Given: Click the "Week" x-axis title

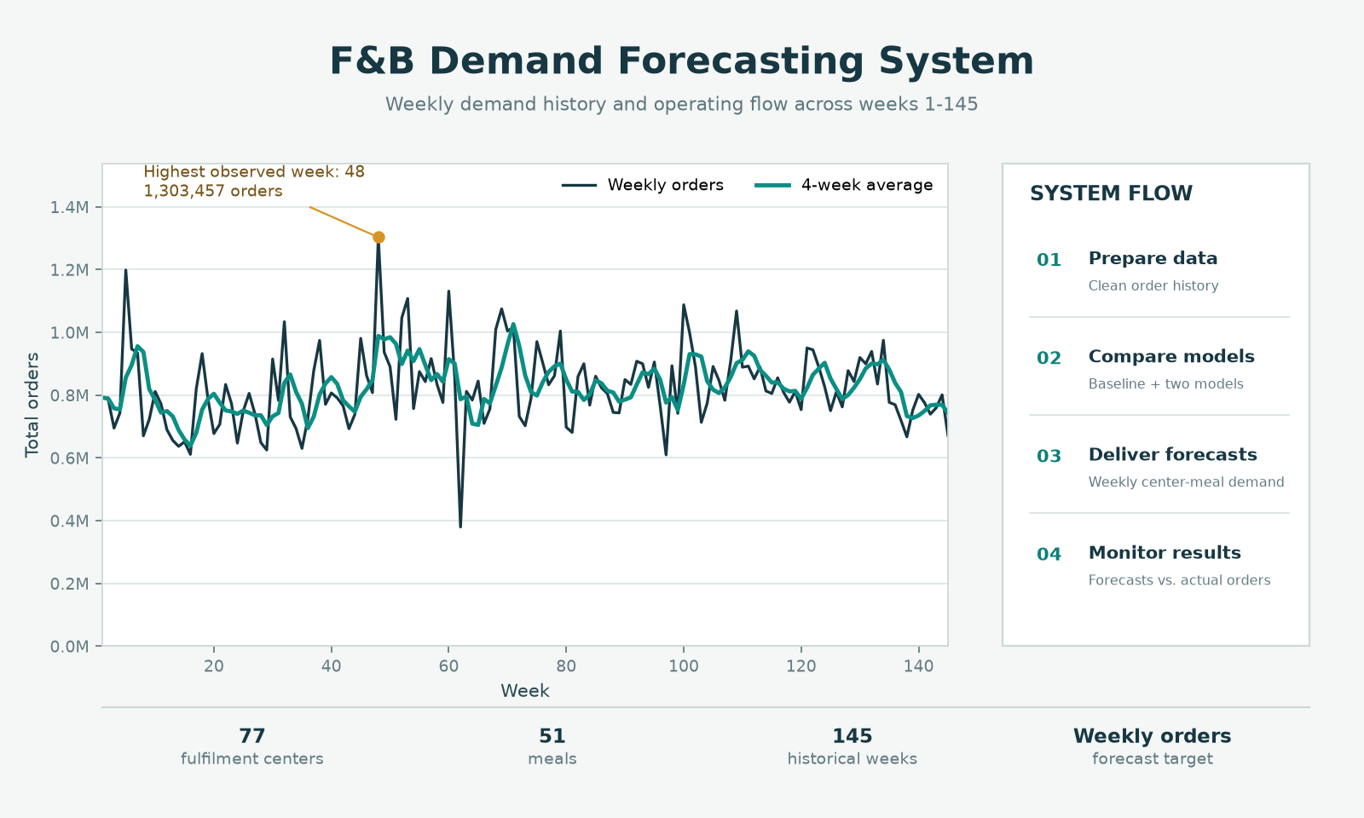Looking at the screenshot, I should [525, 691].
